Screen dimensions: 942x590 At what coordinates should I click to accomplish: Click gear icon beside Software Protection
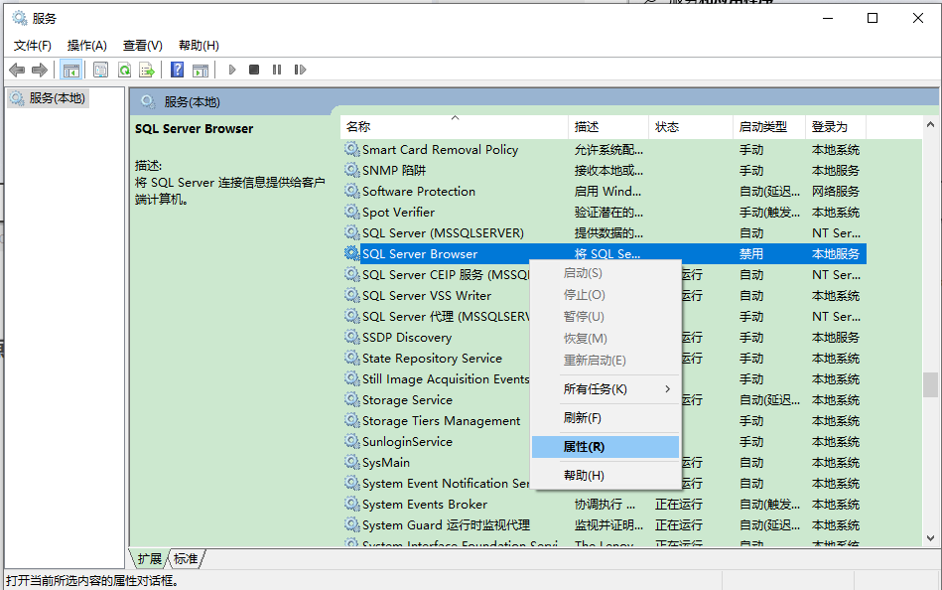[x=352, y=191]
